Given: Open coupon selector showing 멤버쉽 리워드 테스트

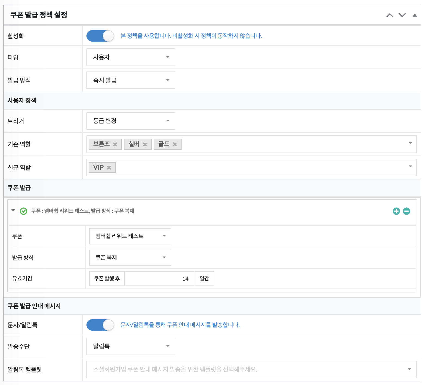Looking at the screenshot, I should pos(130,236).
